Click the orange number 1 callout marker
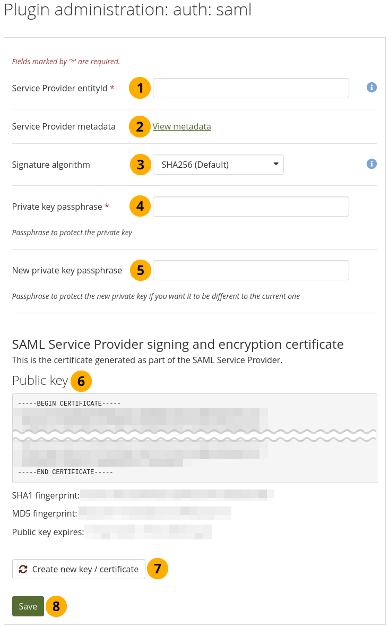This screenshot has width=389, height=627. click(140, 88)
